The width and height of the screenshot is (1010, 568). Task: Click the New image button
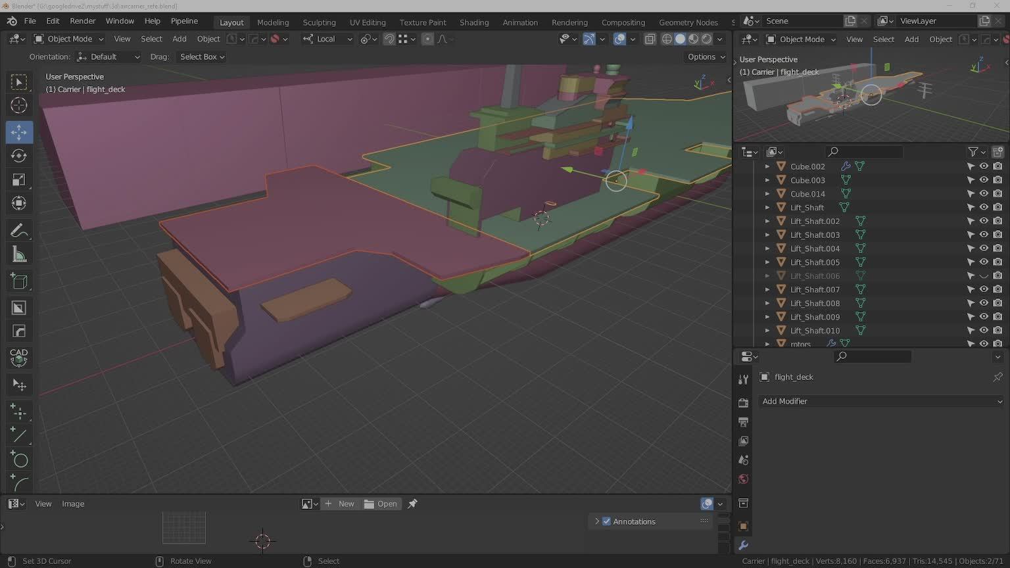(x=340, y=504)
